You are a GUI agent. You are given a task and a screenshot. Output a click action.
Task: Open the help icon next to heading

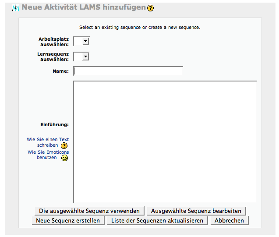[151, 8]
